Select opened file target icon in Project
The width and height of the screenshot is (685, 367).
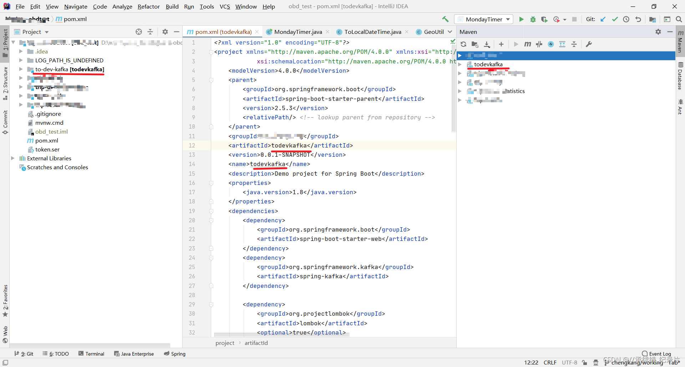[139, 32]
